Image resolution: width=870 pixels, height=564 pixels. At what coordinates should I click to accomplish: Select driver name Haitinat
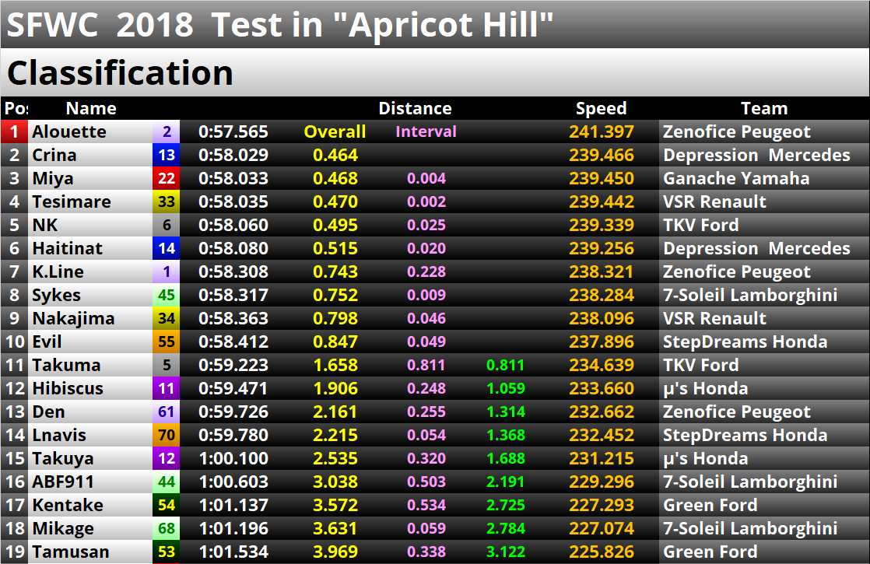tap(67, 248)
